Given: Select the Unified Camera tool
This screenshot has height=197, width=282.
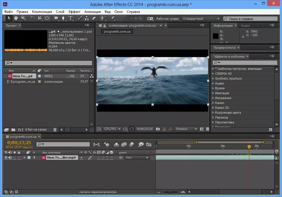Looking at the screenshot, I should point(40,18).
